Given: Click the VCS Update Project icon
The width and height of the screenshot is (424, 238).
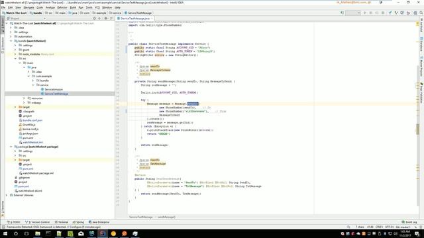Looking at the screenshot, I should pyautogui.click(x=390, y=13).
